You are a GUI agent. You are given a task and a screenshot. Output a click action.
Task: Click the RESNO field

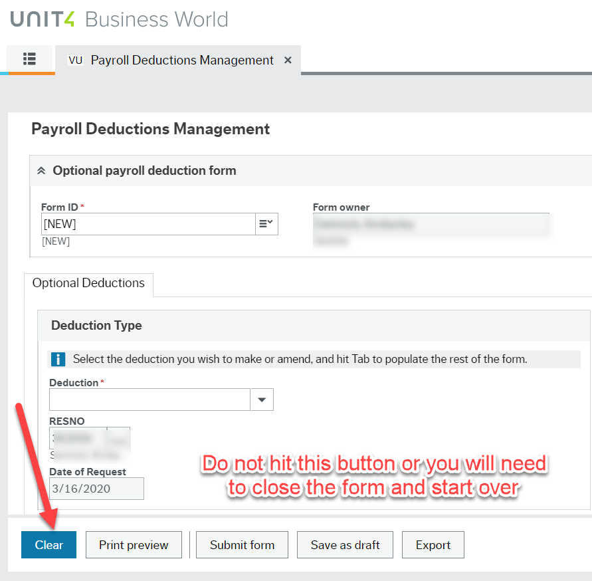[78, 438]
